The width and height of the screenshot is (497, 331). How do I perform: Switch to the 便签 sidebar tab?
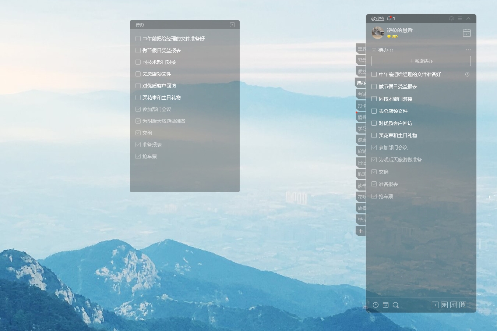tap(361, 71)
